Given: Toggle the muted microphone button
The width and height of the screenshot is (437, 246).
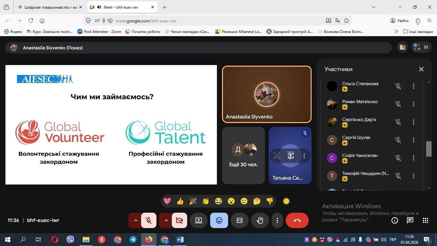Looking at the screenshot, I should pos(149,220).
